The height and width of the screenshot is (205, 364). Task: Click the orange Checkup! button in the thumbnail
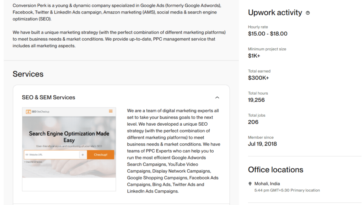(x=101, y=155)
